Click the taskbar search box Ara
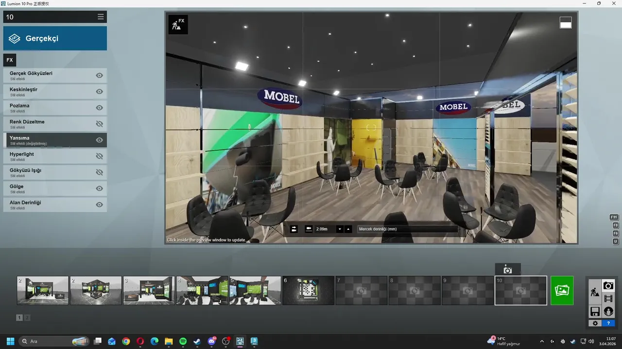The width and height of the screenshot is (622, 349). click(x=54, y=341)
